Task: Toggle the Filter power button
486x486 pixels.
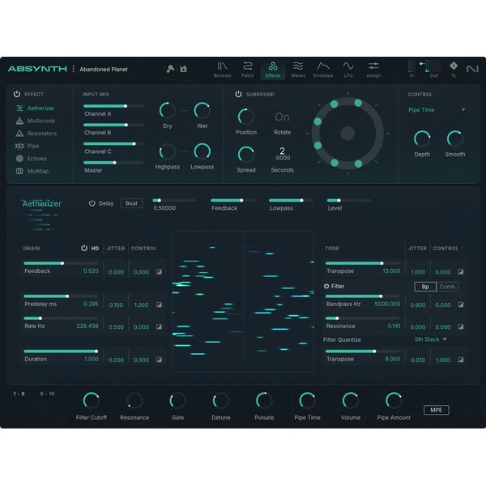Action: pos(326,286)
